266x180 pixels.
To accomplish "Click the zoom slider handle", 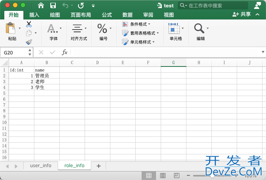I will tap(212, 176).
